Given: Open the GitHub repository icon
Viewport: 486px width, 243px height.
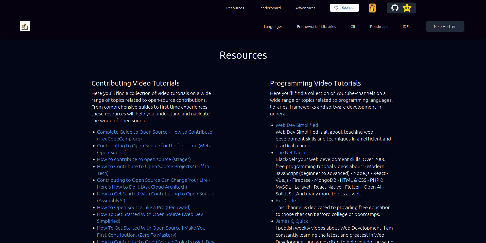Looking at the screenshot, I should (x=395, y=8).
